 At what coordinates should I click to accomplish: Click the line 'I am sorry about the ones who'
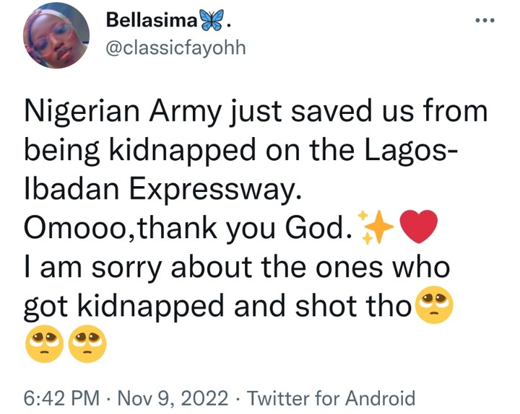click(x=237, y=268)
